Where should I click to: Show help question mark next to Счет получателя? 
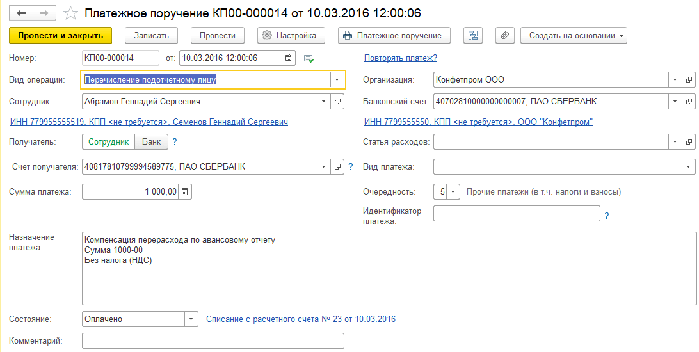pos(350,167)
